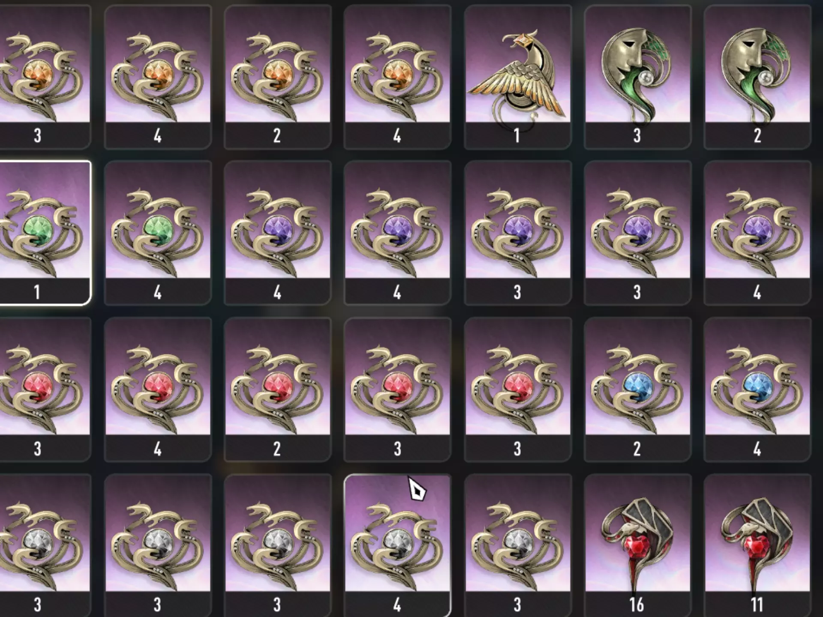Pick the ruby hooded ornament showing 11
Screen dimensions: 823x617
coord(757,545)
